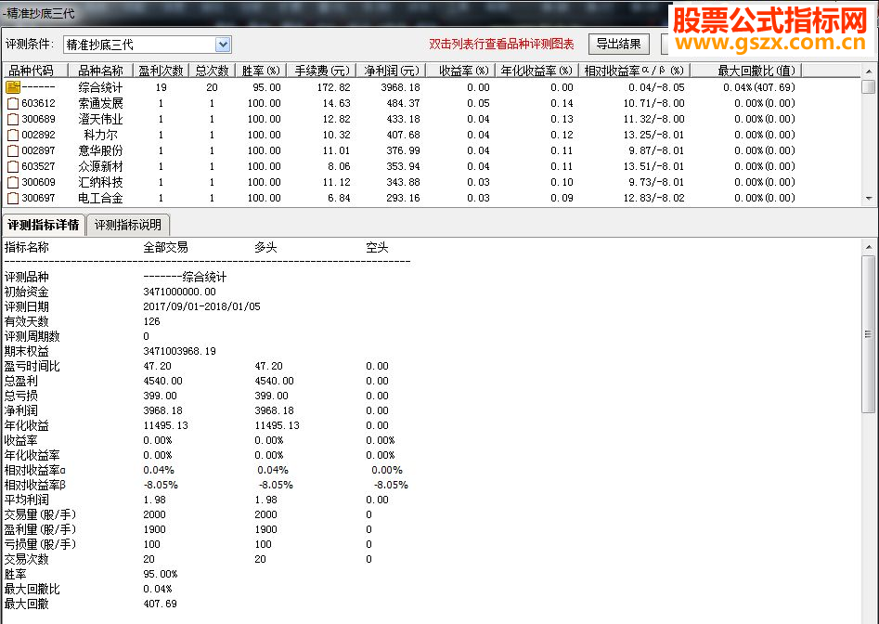Click the 多头 column heading in details
This screenshot has width=879, height=624.
265,247
